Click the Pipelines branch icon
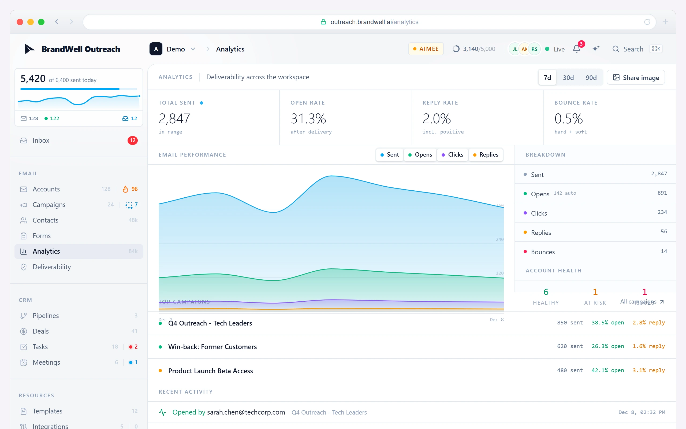The height and width of the screenshot is (429, 686). pos(24,316)
